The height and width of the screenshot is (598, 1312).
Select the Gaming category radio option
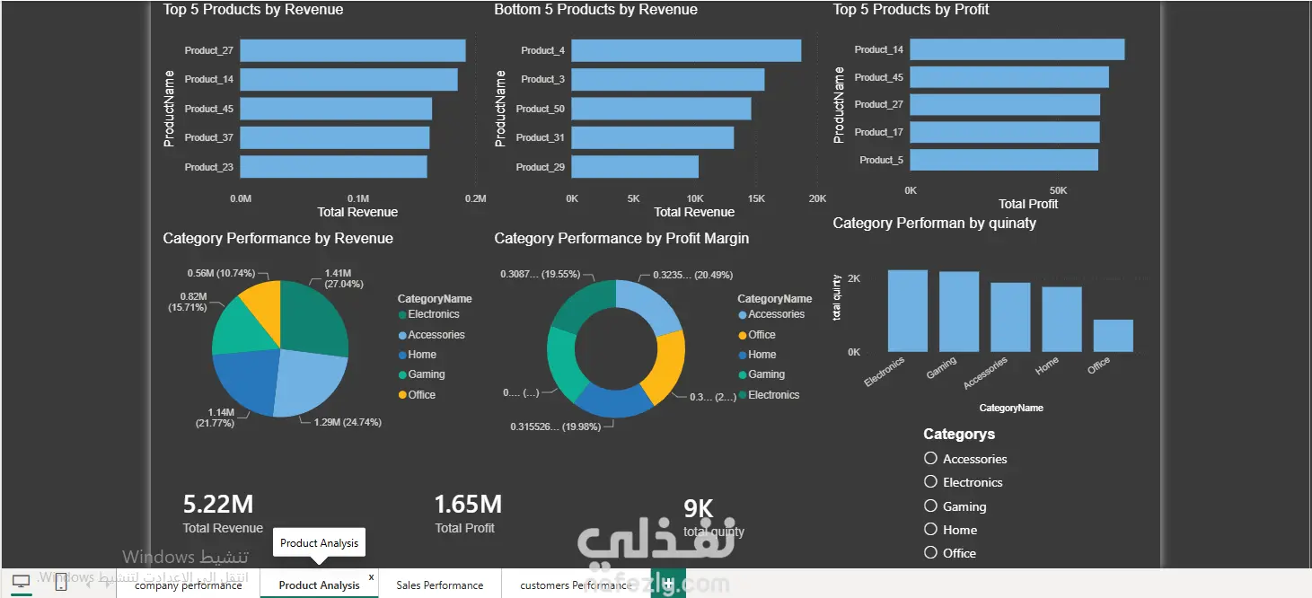pos(930,506)
